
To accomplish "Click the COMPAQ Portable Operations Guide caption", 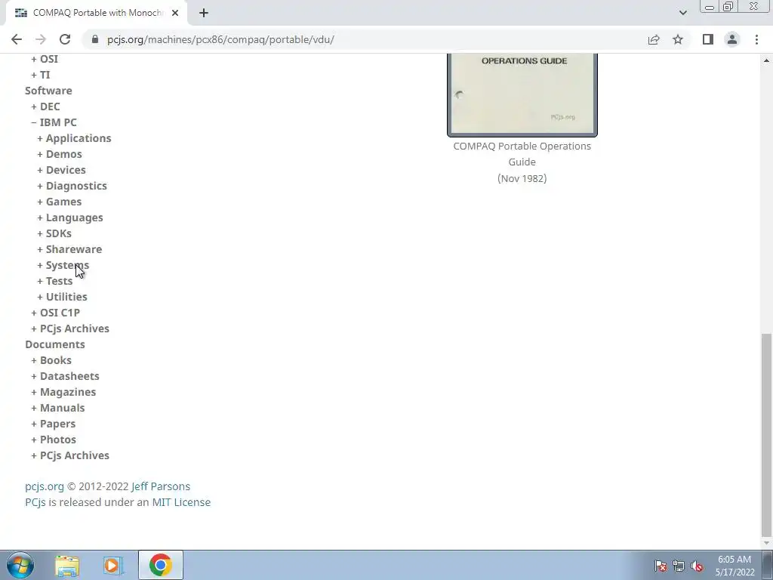I will (522, 154).
